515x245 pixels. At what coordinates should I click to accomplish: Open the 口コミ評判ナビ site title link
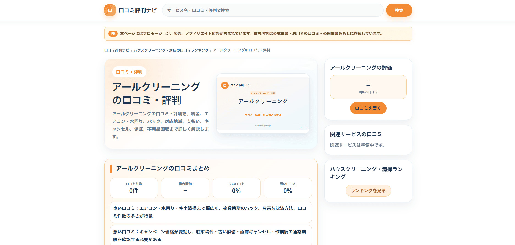pyautogui.click(x=138, y=10)
